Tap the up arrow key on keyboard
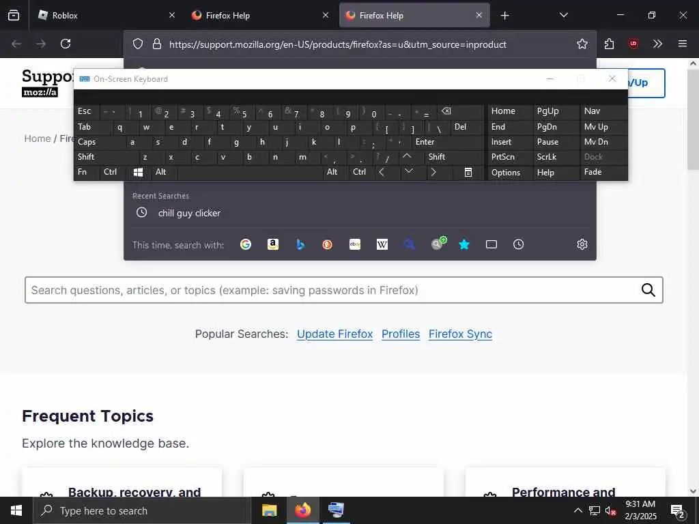 [412, 157]
